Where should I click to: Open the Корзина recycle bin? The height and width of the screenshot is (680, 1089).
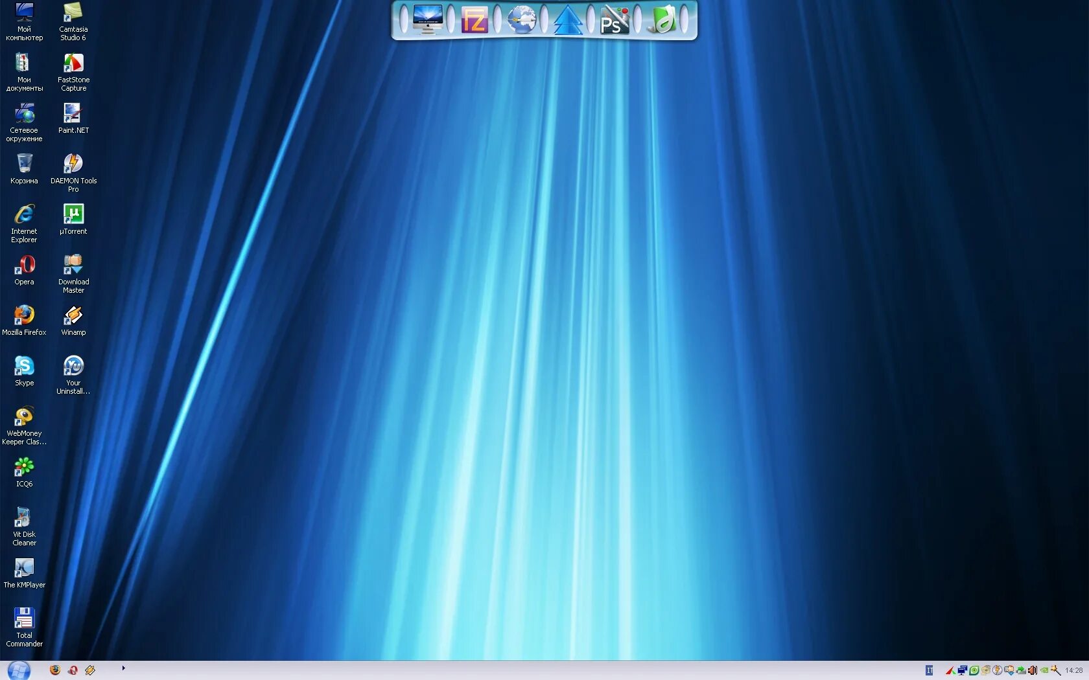tap(24, 169)
